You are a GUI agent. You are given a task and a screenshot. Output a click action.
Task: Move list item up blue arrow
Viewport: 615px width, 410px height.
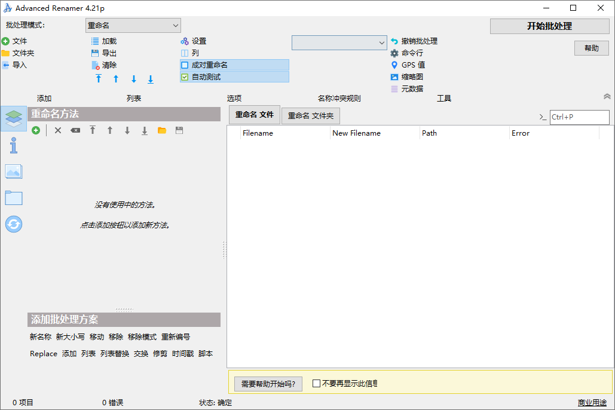(x=116, y=79)
